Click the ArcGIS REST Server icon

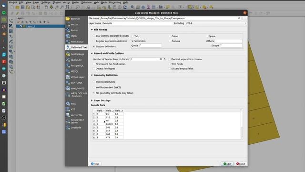68,121
